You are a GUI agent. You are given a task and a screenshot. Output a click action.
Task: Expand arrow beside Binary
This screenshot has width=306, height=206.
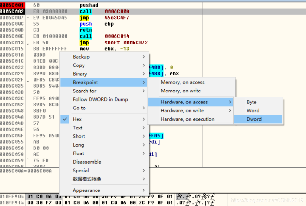pos(144,74)
